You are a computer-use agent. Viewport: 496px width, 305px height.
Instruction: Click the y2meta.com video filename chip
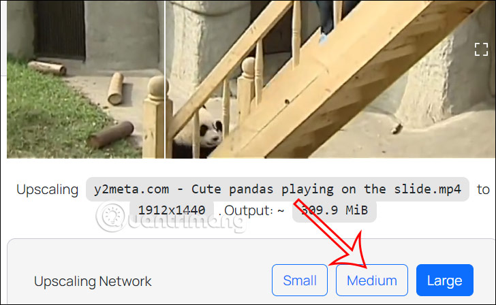click(x=277, y=189)
